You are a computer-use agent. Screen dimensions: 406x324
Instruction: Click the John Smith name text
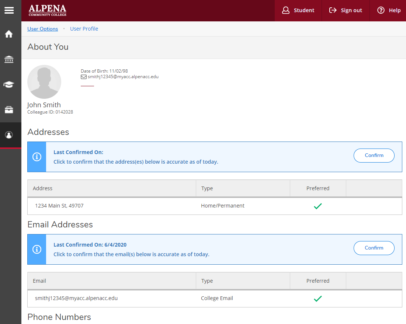pyautogui.click(x=44, y=105)
